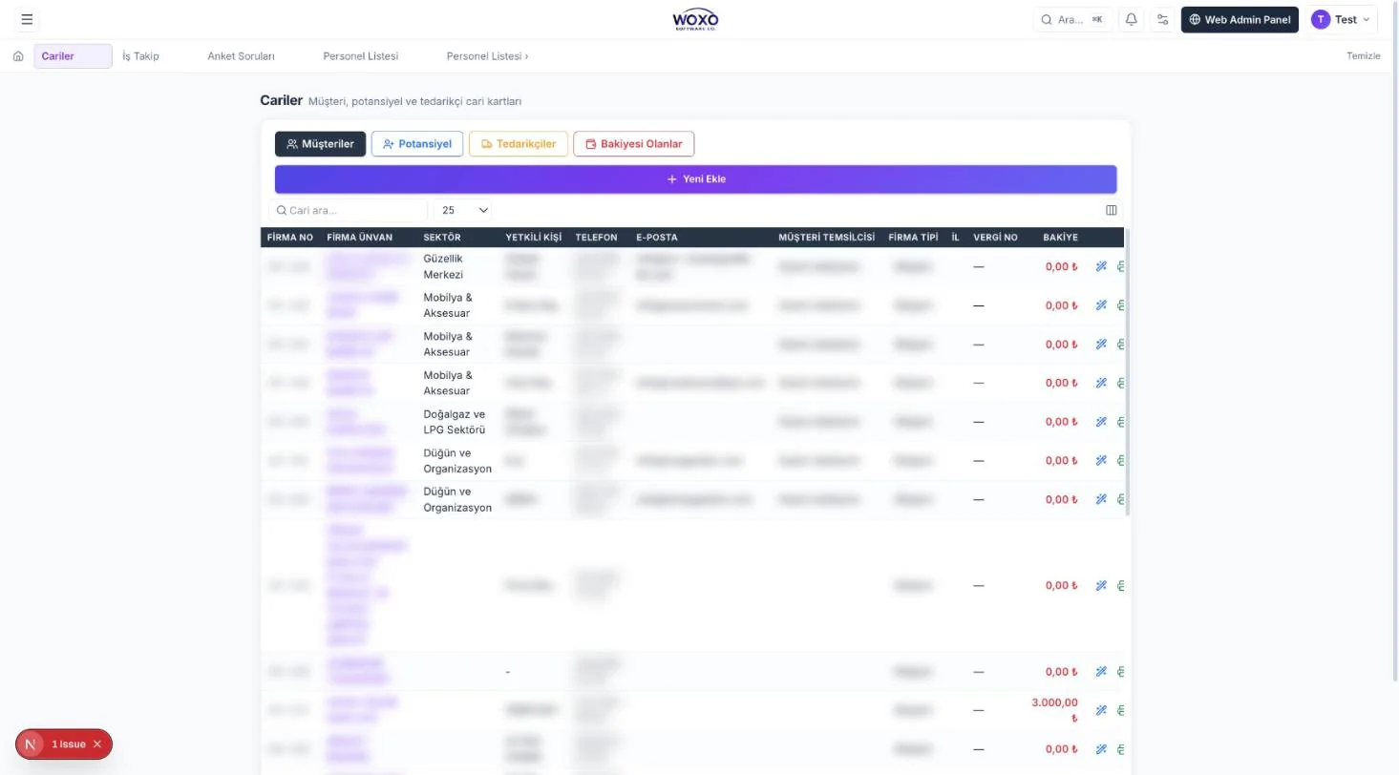
Task: Select the Müşteriler filter
Action: click(x=320, y=144)
